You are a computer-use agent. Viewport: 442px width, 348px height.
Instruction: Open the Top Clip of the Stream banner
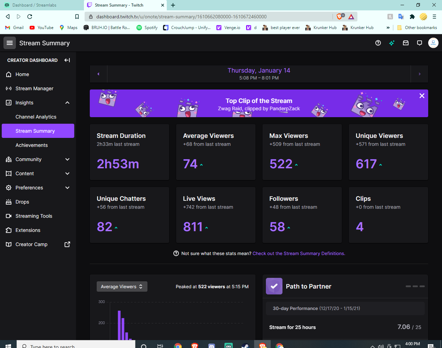click(259, 103)
